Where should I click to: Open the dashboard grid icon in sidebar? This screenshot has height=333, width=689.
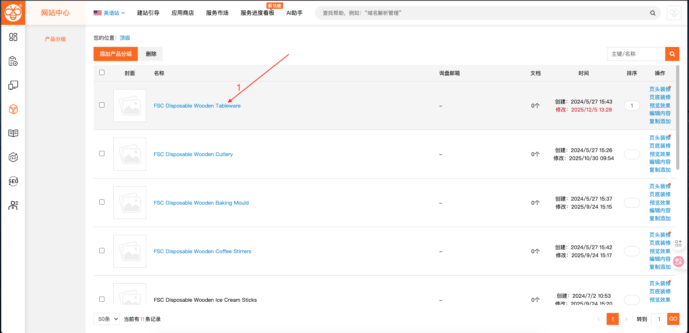pyautogui.click(x=13, y=37)
